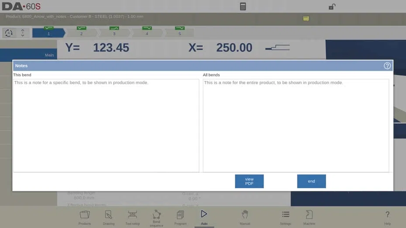The image size is (406, 228).
Task: Open the calculator icon in top bar
Action: 243,7
